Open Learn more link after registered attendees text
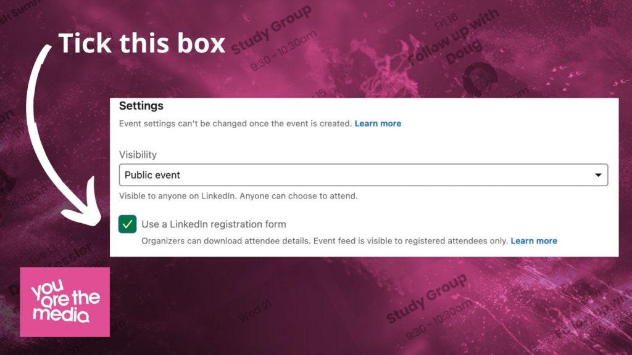The width and height of the screenshot is (632, 355). [534, 241]
